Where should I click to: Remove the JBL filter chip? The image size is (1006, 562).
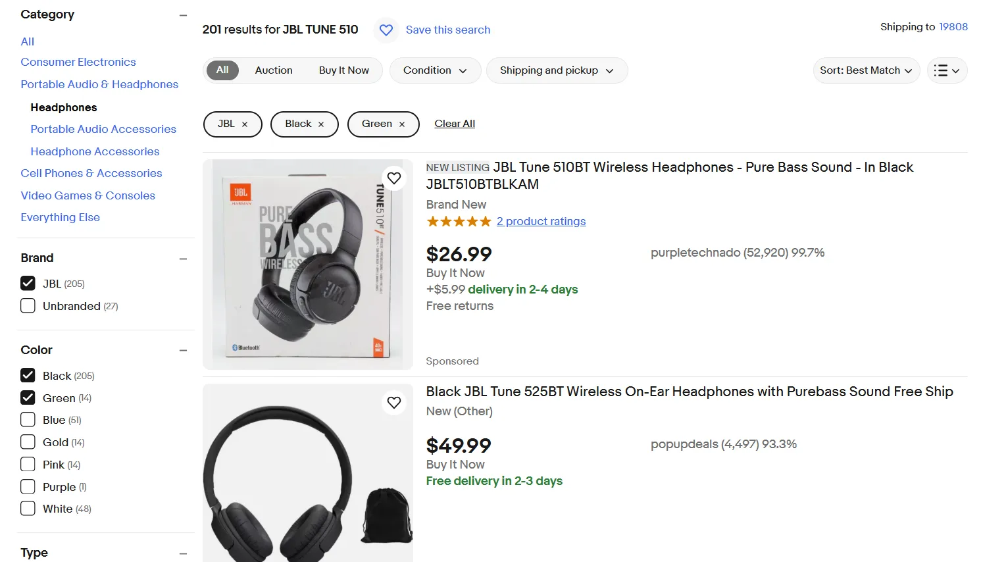tap(245, 124)
